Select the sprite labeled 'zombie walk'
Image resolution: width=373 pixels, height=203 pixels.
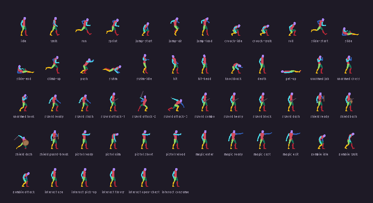point(349,141)
